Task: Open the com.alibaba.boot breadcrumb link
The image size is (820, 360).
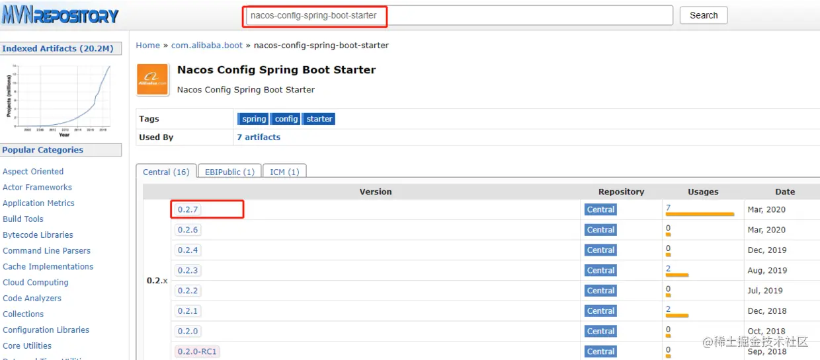Action: (207, 46)
